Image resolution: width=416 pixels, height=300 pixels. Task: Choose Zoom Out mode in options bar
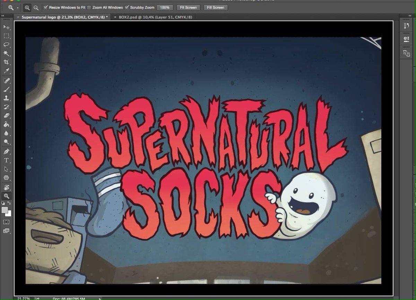36,7
